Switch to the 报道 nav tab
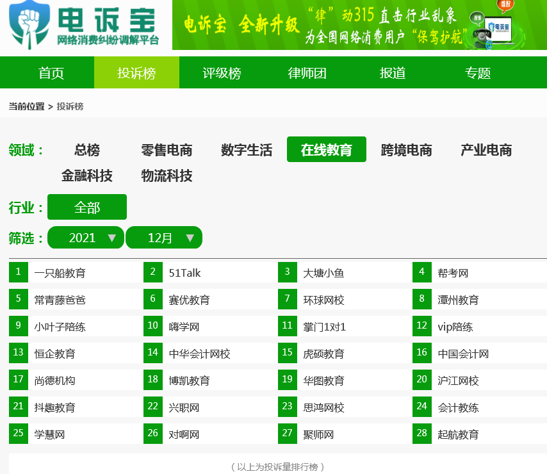This screenshot has height=474, width=547. [x=393, y=72]
